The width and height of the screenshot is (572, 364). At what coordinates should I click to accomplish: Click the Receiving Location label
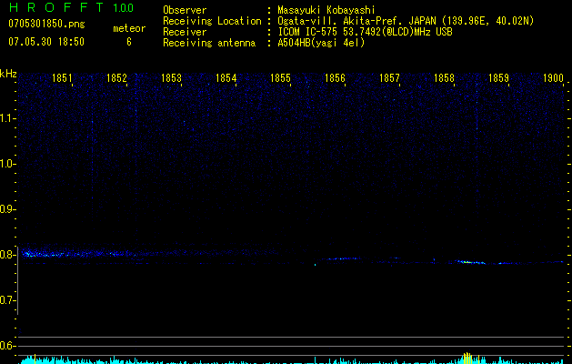pyautogui.click(x=212, y=21)
